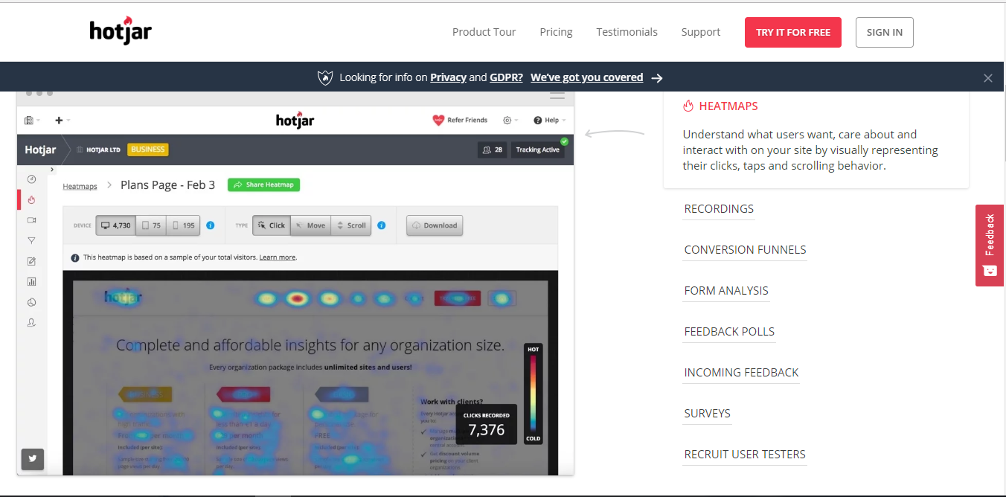Open Dashboard icon in the sidebar
This screenshot has height=497, width=1006.
coord(31,179)
